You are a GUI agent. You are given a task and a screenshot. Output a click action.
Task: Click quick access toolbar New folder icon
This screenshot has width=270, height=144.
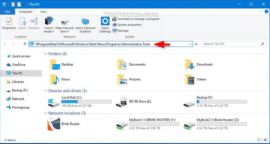[x=19, y=4]
